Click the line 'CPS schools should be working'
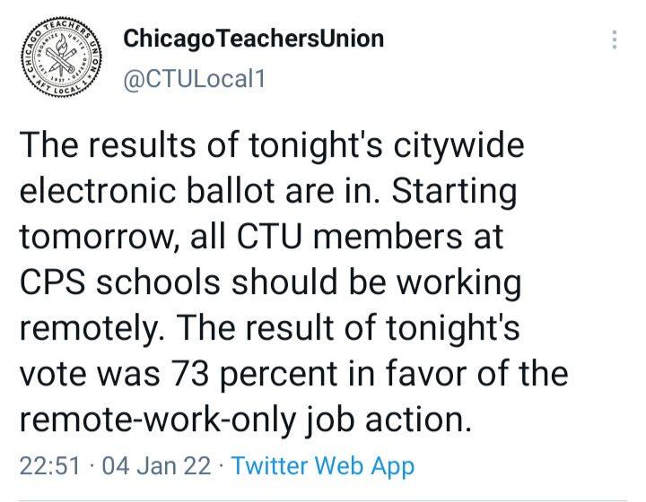This screenshot has width=646, height=502. coord(270,282)
